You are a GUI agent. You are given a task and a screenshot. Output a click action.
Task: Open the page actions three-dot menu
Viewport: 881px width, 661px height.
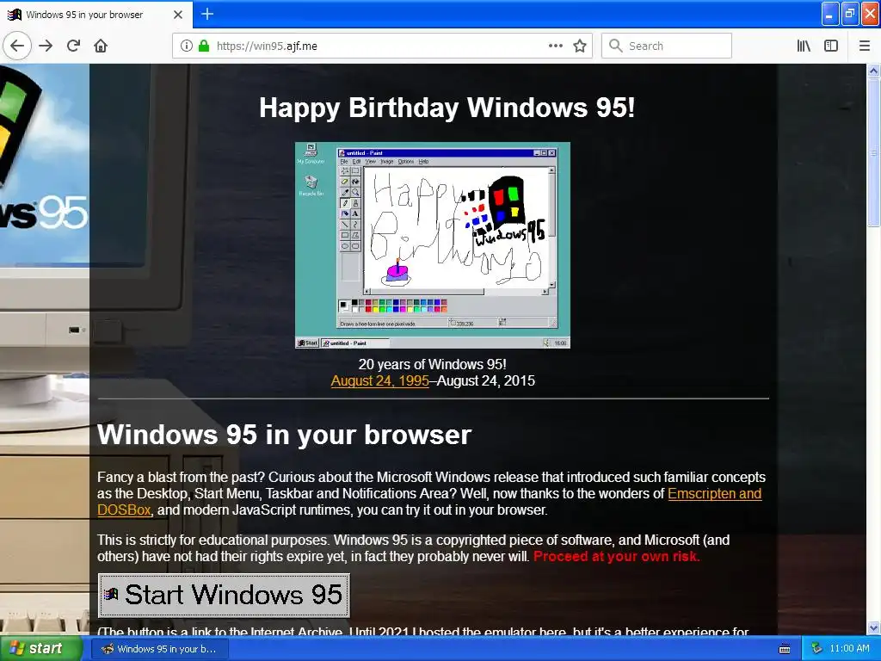555,46
